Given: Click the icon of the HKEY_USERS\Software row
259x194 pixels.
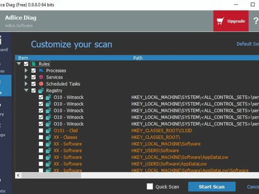Looking at the screenshot, I should click(x=48, y=150).
